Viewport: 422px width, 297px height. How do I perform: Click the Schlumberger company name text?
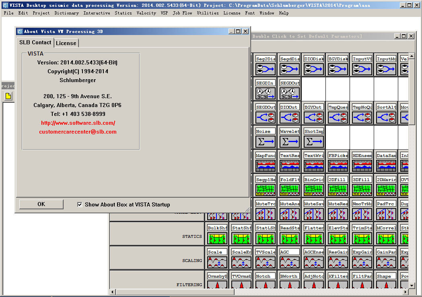pyautogui.click(x=78, y=80)
